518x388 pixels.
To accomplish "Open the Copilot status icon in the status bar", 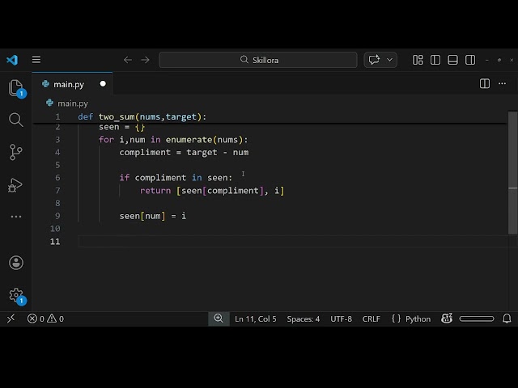I will pos(447,318).
